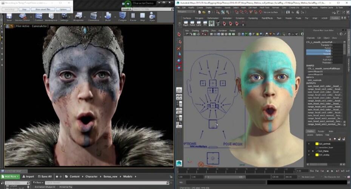Click Save All in Content Browser
This screenshot has width=351, height=189.
pos(45,177)
